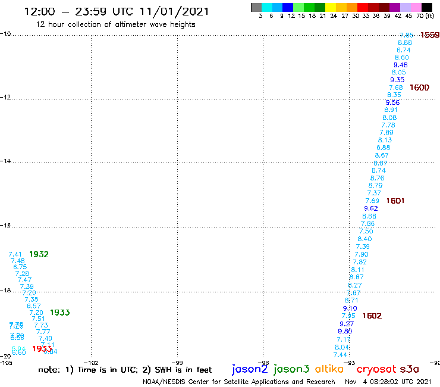This screenshot has width=440, height=387.
Task: Click the 6.57 wave height value
Action: click(x=34, y=306)
